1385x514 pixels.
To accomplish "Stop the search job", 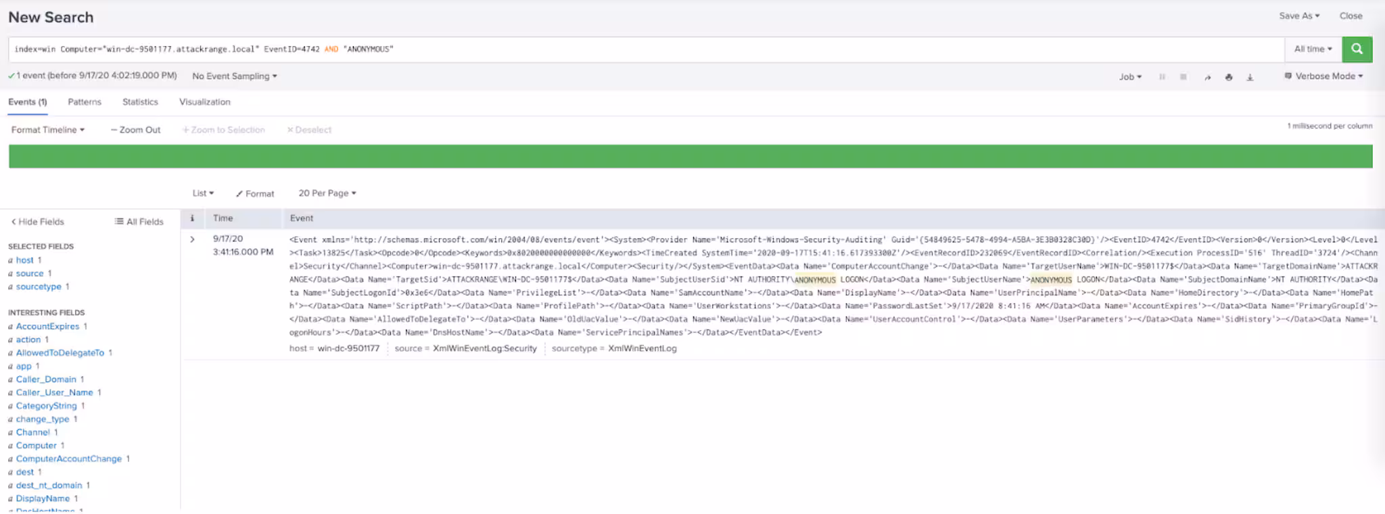I will (x=1183, y=77).
